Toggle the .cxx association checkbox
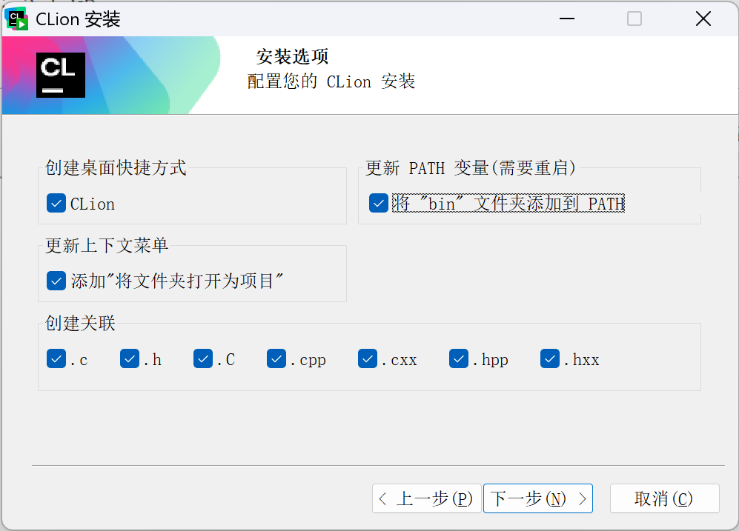The height and width of the screenshot is (531, 739). [367, 359]
